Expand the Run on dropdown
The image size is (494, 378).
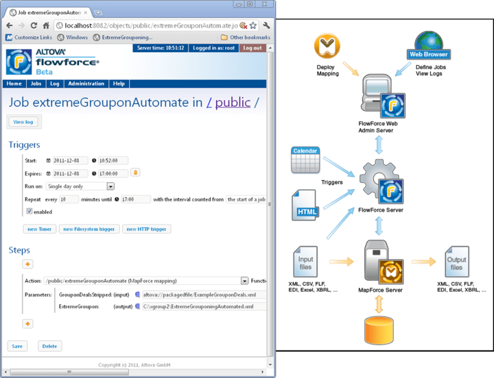[x=110, y=186]
